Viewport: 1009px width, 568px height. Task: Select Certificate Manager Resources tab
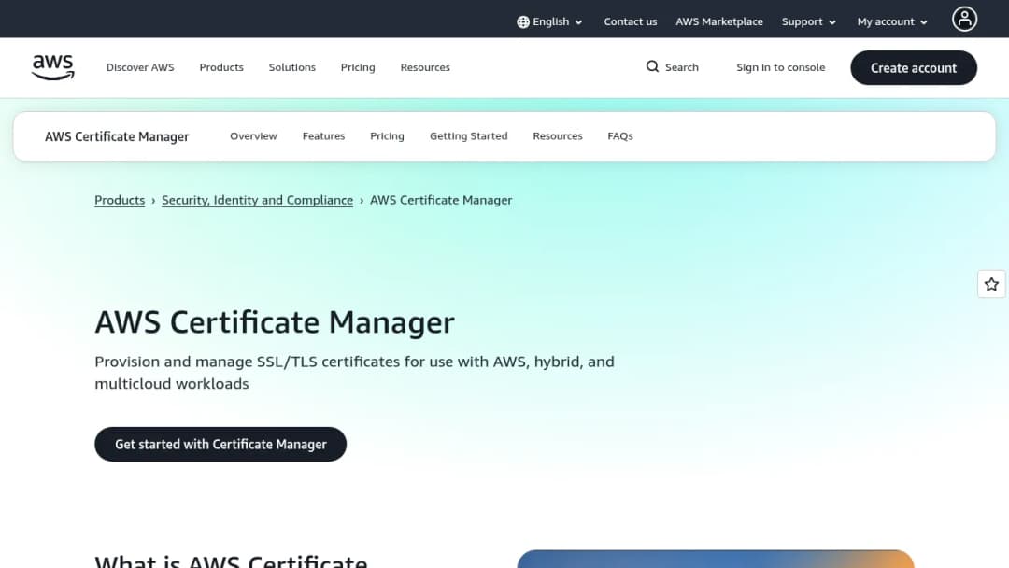click(557, 136)
